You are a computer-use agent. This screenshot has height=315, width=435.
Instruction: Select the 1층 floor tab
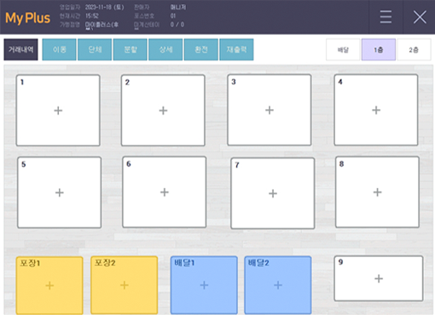pyautogui.click(x=379, y=49)
